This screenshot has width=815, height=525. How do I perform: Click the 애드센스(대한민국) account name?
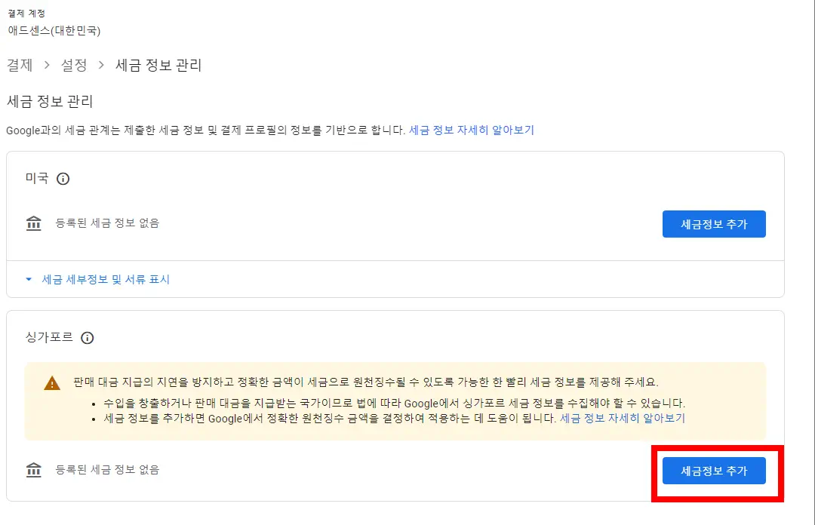tap(55, 31)
